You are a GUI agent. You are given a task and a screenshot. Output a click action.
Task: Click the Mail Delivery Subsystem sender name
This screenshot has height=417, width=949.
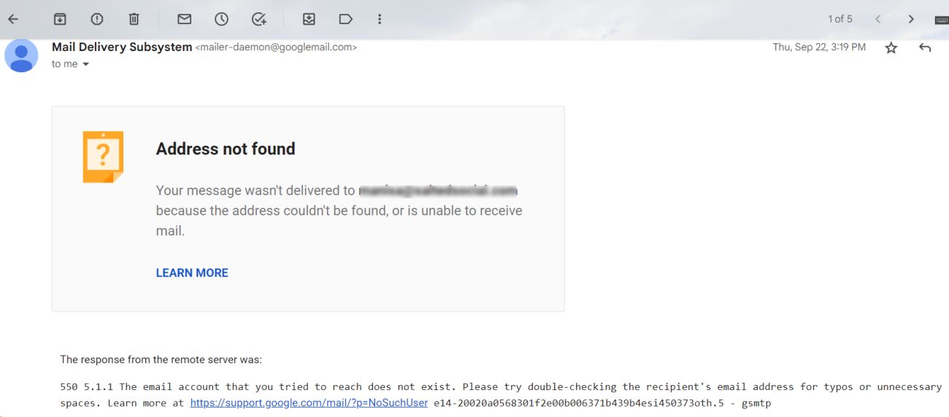pos(122,47)
